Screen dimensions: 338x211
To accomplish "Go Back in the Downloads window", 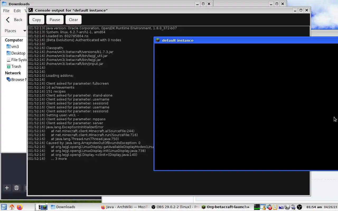I will coord(14,20).
